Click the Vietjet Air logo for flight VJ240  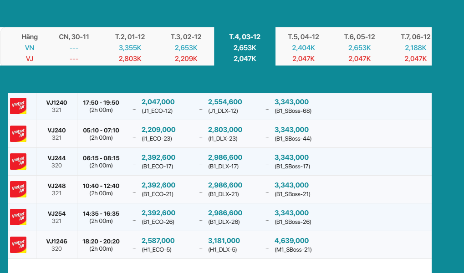click(18, 134)
